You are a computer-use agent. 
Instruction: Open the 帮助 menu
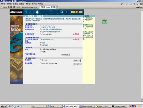pyautogui.click(x=41, y=4)
